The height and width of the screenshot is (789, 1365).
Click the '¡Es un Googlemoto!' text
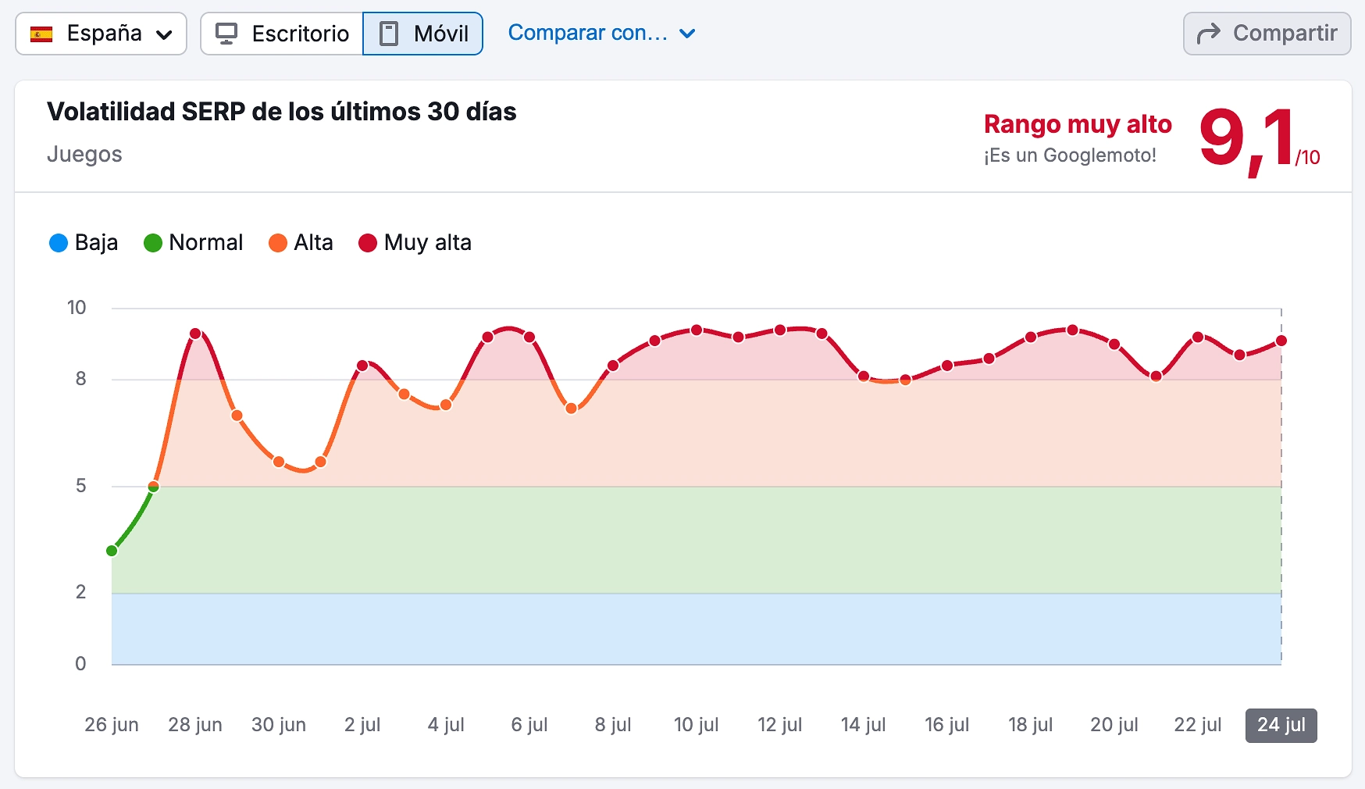click(x=1071, y=155)
